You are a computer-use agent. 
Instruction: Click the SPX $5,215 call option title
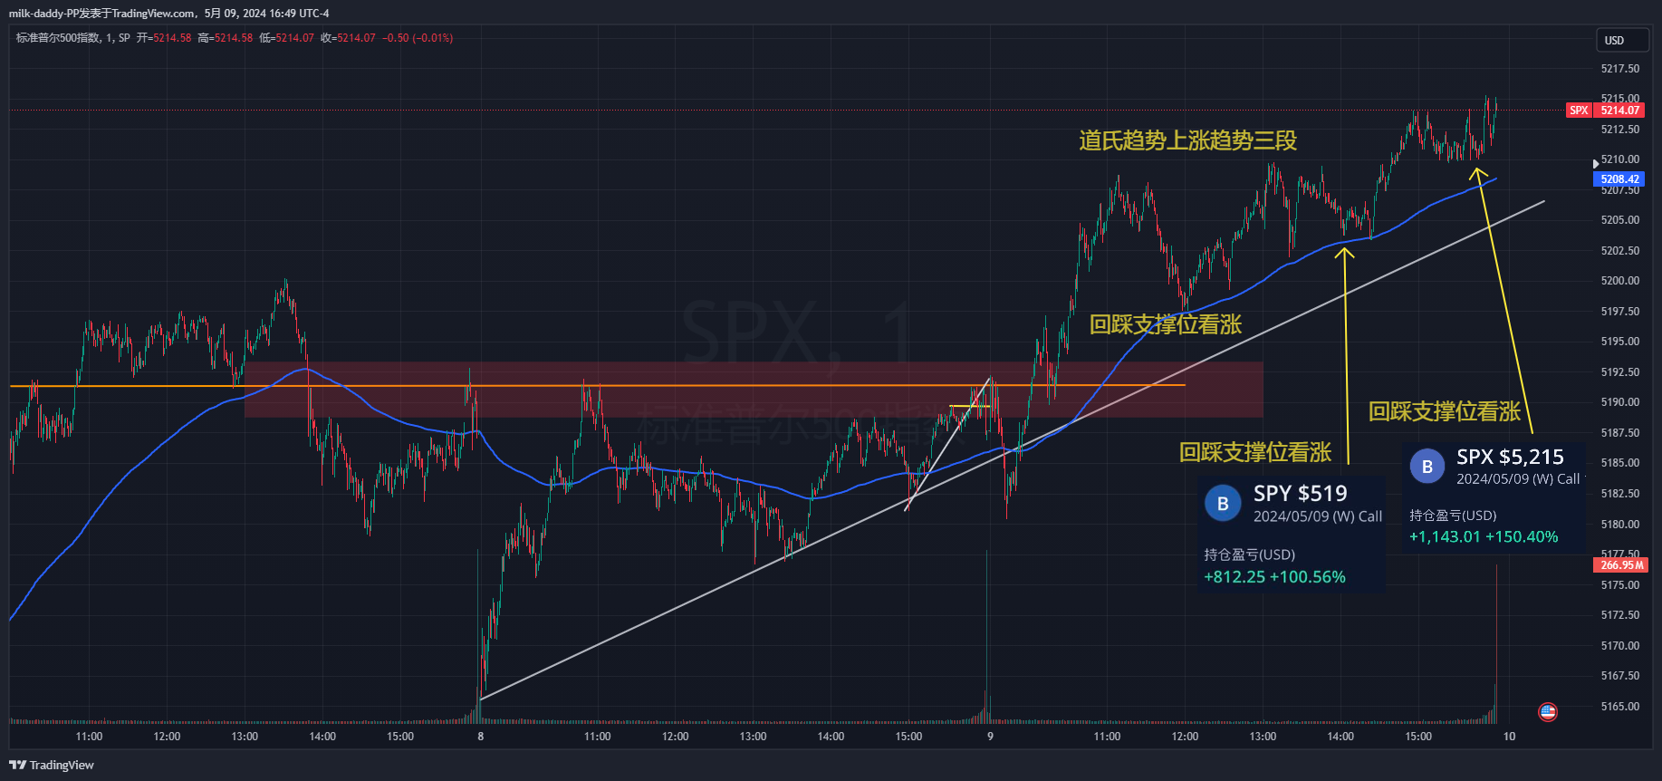(x=1509, y=458)
